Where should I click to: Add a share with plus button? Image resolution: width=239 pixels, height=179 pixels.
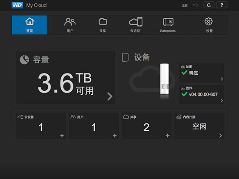(x=167, y=136)
